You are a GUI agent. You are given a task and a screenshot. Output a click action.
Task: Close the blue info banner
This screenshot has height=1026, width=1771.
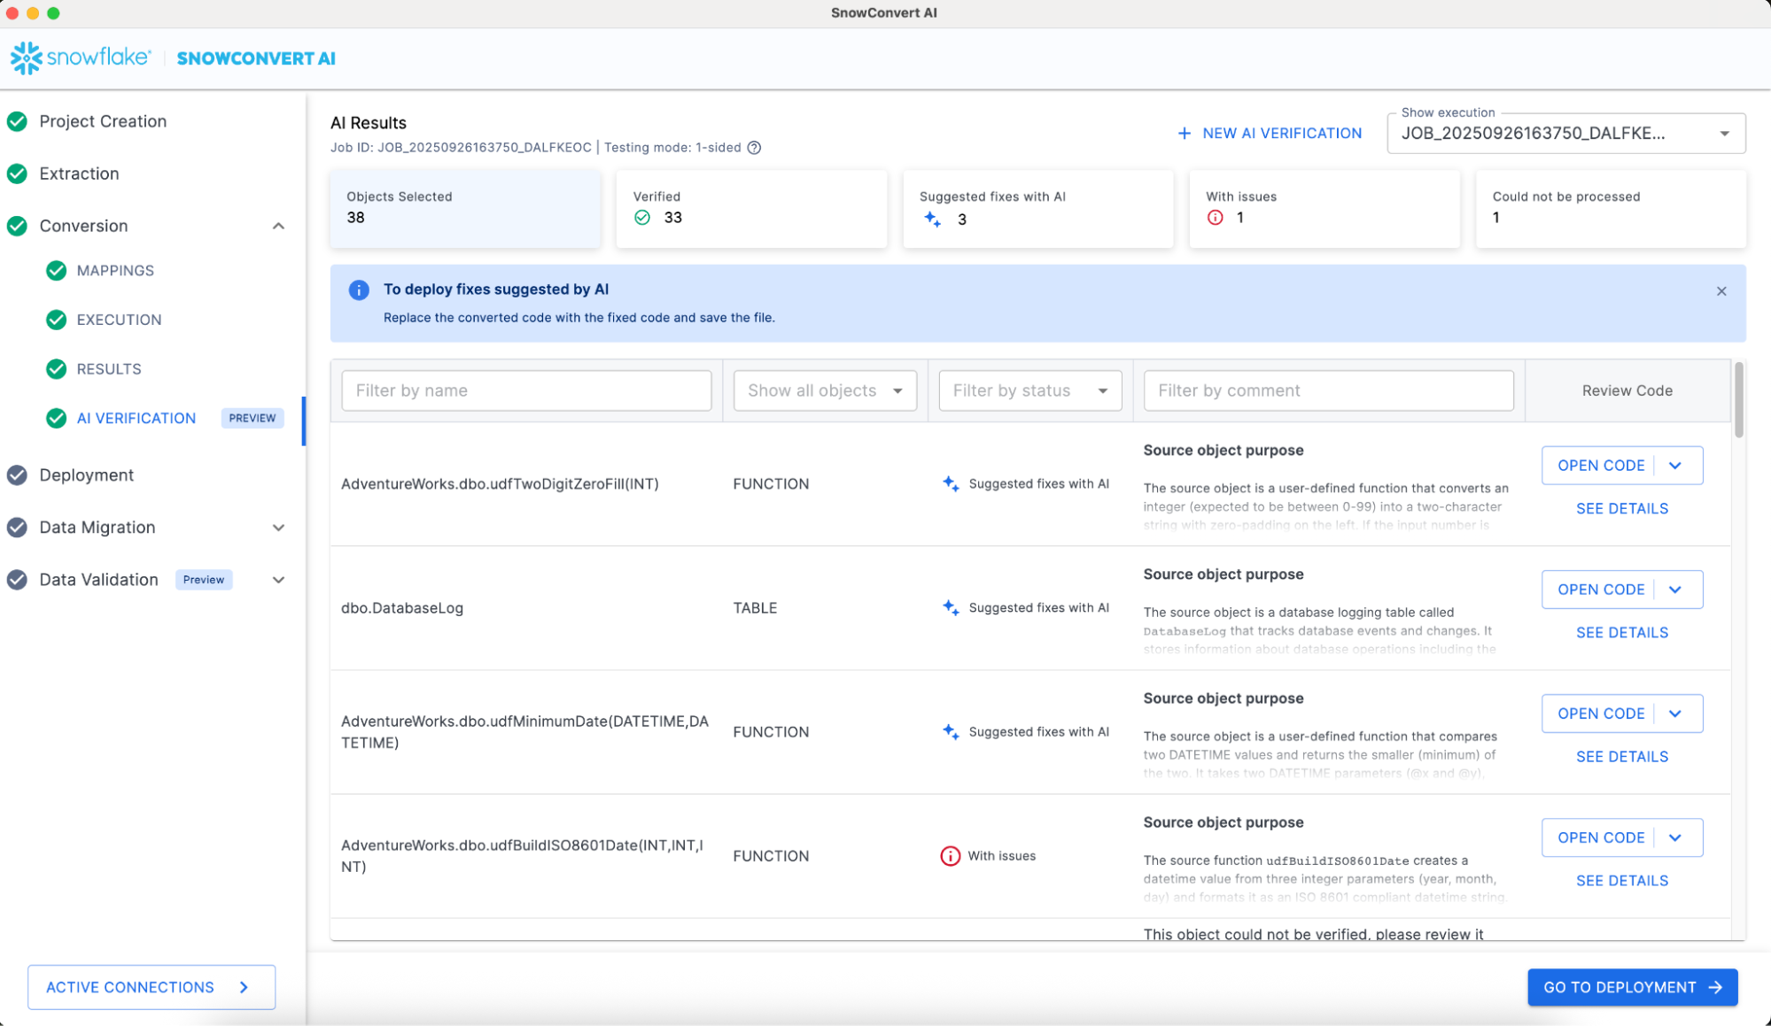[1721, 291]
